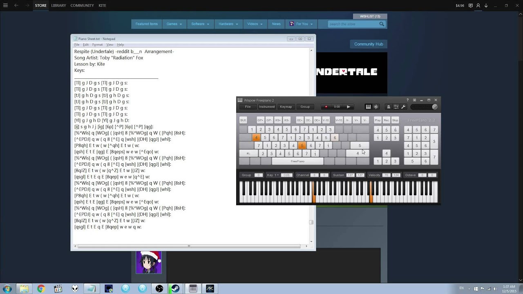This screenshot has height=294, width=523.
Task: Open Steam KITE profile tab
Action: point(102,6)
